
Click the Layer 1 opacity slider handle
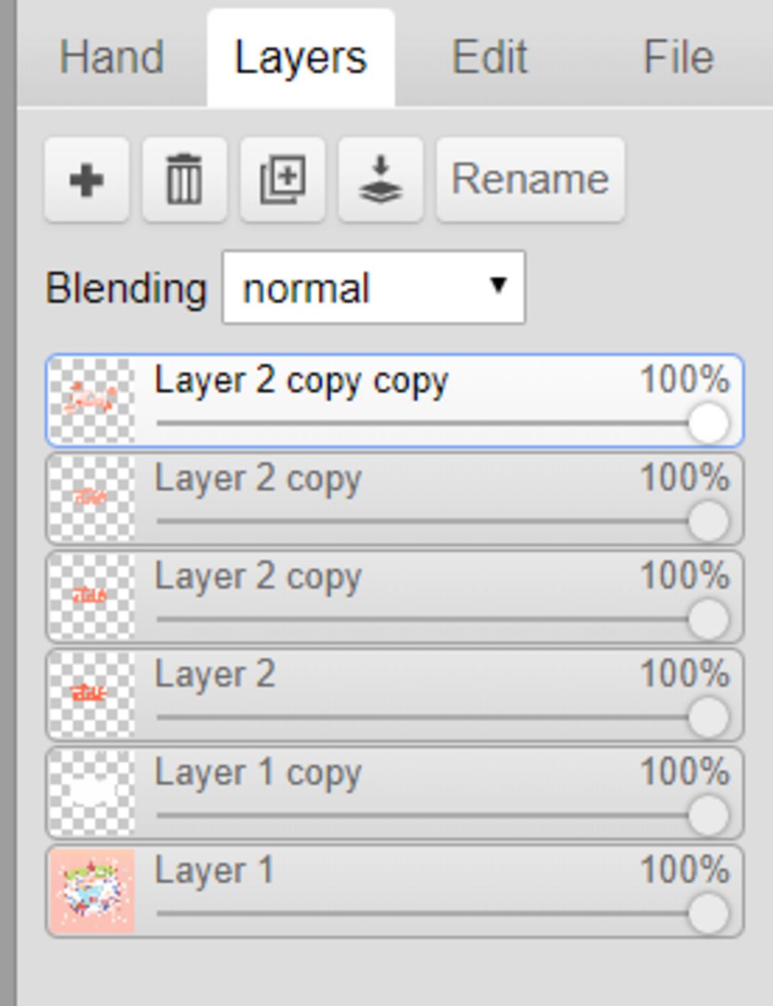(x=708, y=914)
